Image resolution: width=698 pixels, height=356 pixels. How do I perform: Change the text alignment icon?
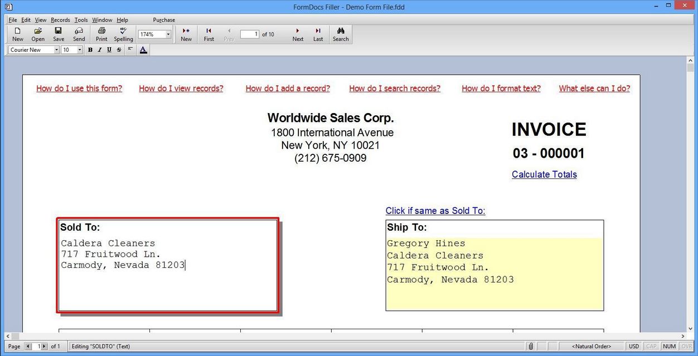coord(130,50)
